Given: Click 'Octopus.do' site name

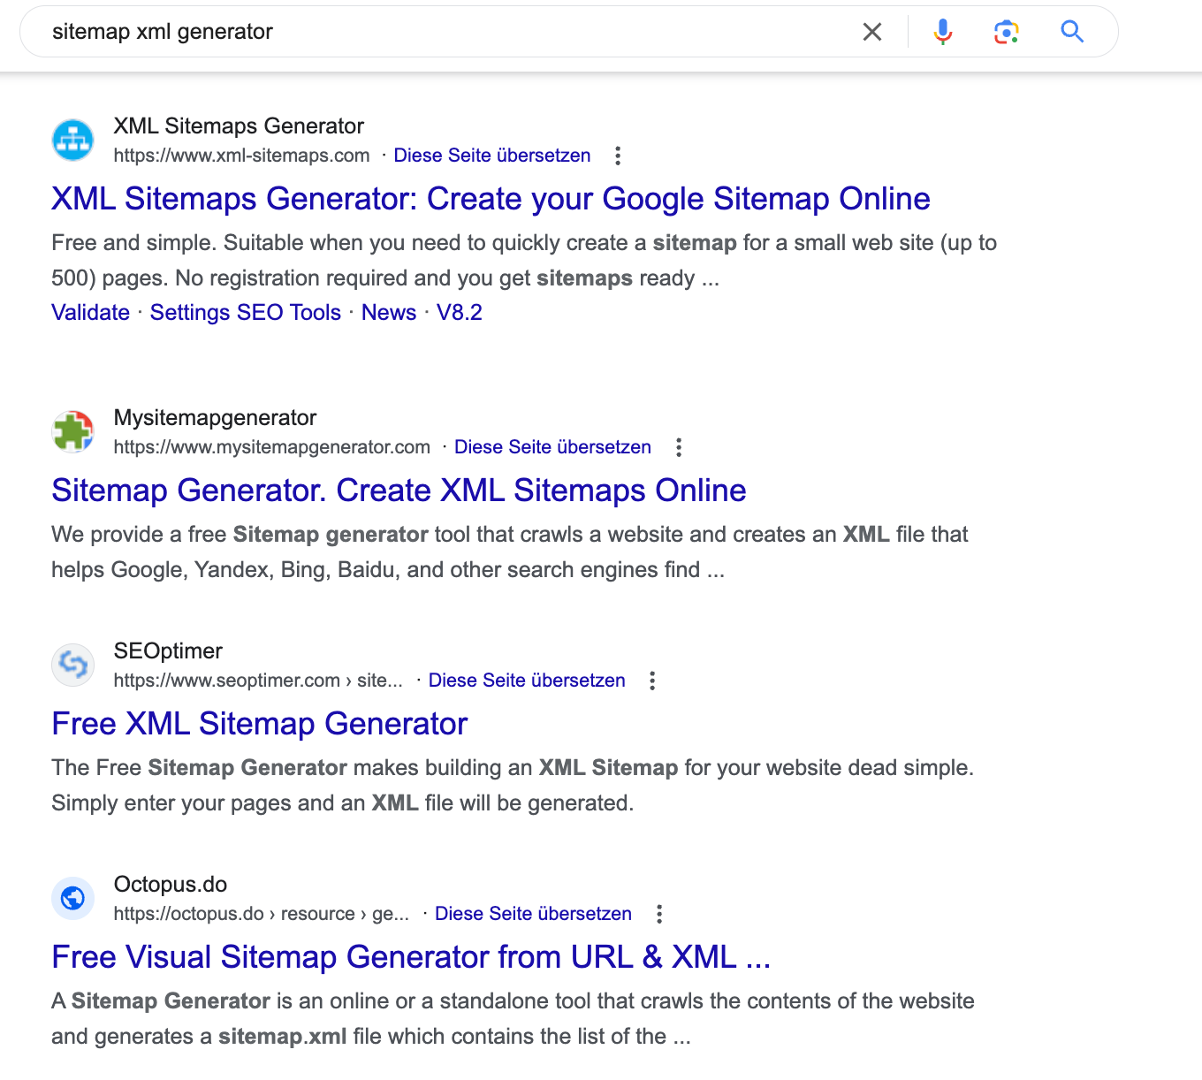Looking at the screenshot, I should (171, 885).
